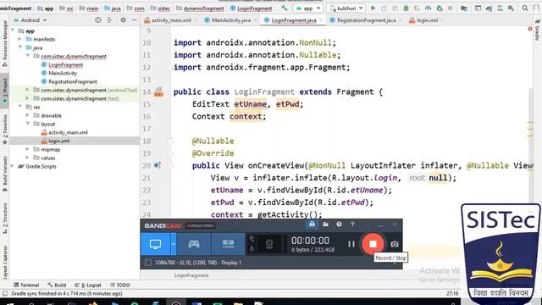Click LoginFragment breadcrumb in navigation bar
Image resolution: width=542 pixels, height=305 pixels.
(252, 8)
